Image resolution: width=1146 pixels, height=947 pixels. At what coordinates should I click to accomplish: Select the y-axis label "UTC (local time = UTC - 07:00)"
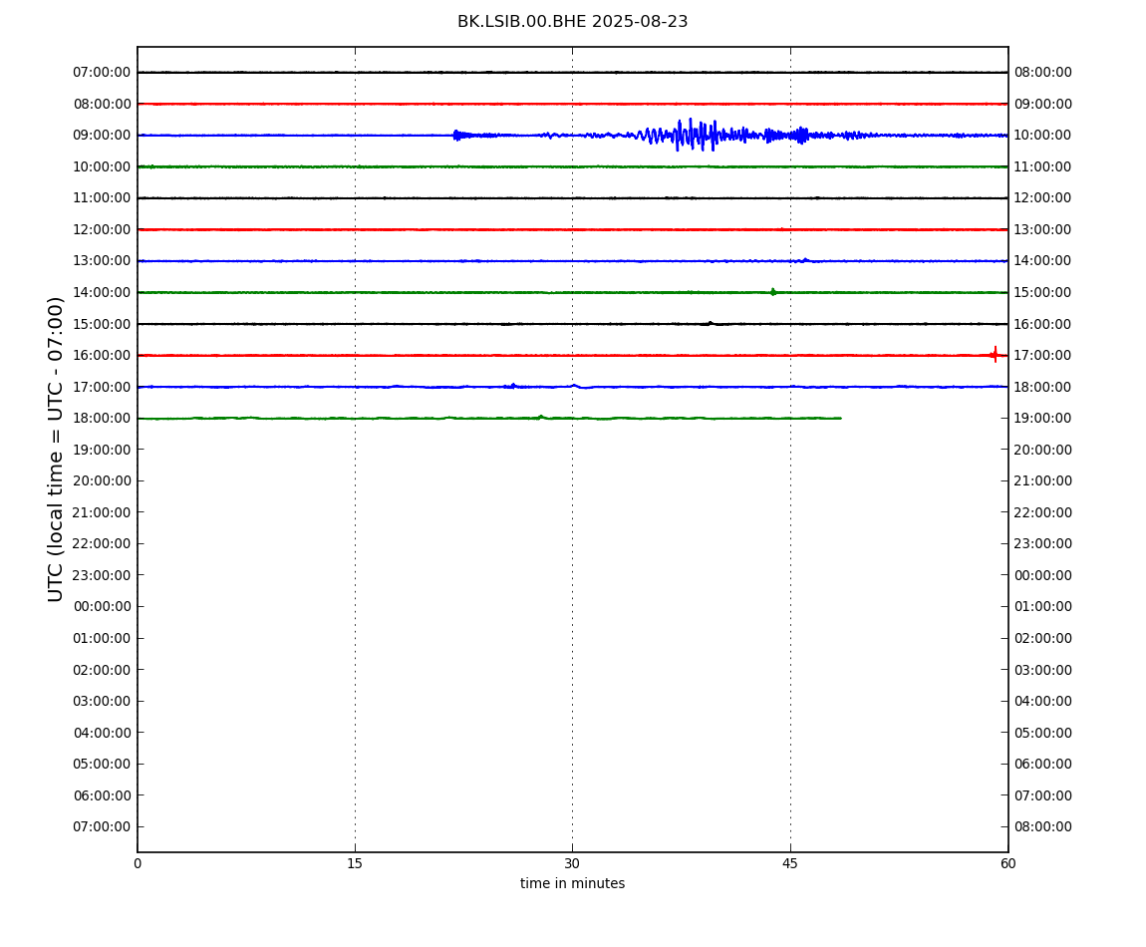coord(56,449)
